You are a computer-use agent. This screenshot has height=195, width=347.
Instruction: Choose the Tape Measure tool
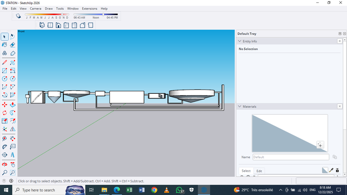(5, 139)
